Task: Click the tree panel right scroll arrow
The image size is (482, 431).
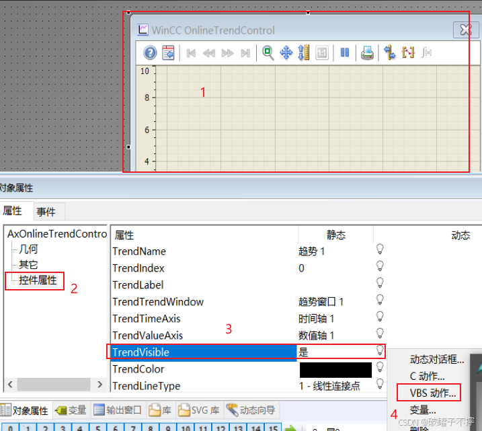Action: pos(99,385)
